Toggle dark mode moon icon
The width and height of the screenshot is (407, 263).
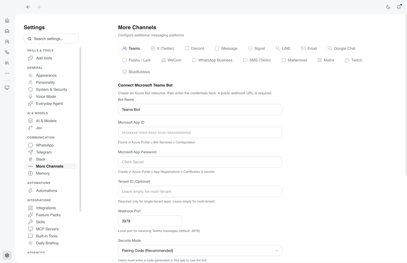388,7
